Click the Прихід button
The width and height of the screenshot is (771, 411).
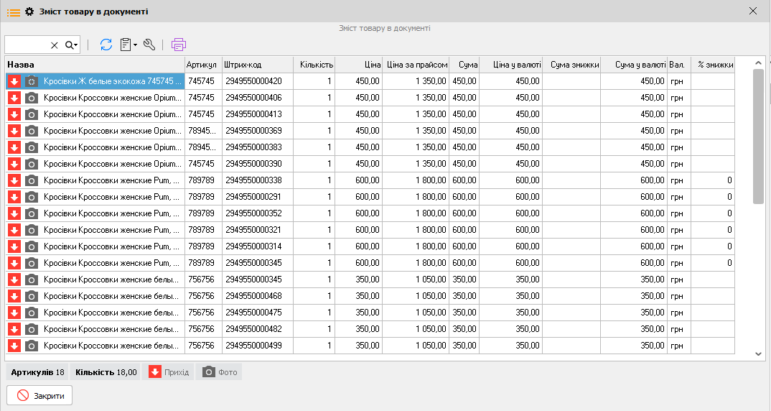169,372
